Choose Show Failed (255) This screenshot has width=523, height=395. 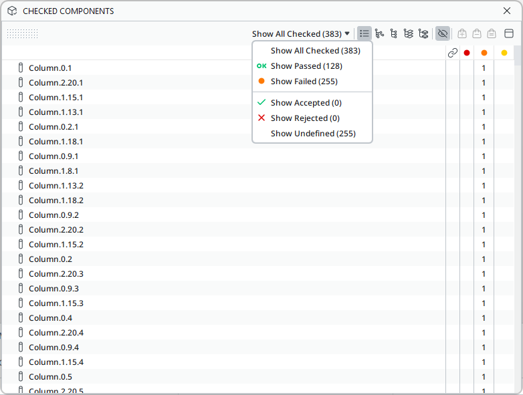(x=312, y=82)
